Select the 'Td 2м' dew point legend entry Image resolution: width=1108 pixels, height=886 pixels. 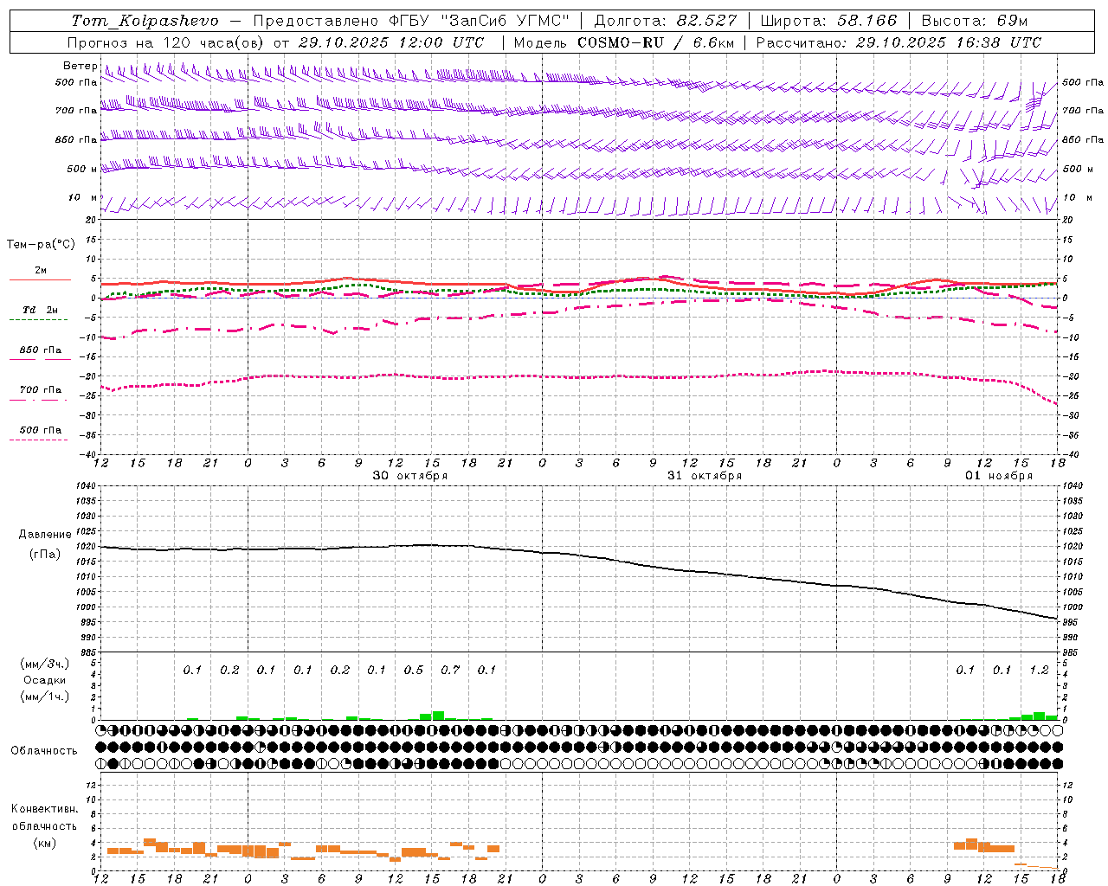coord(41,310)
